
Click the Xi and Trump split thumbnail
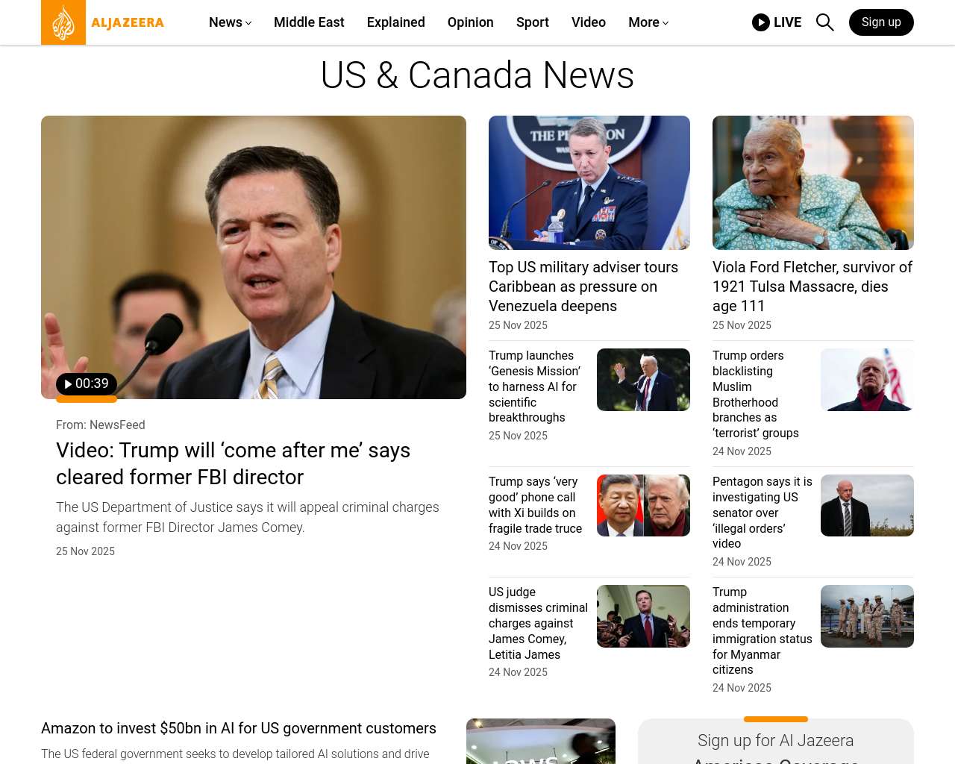tap(643, 505)
